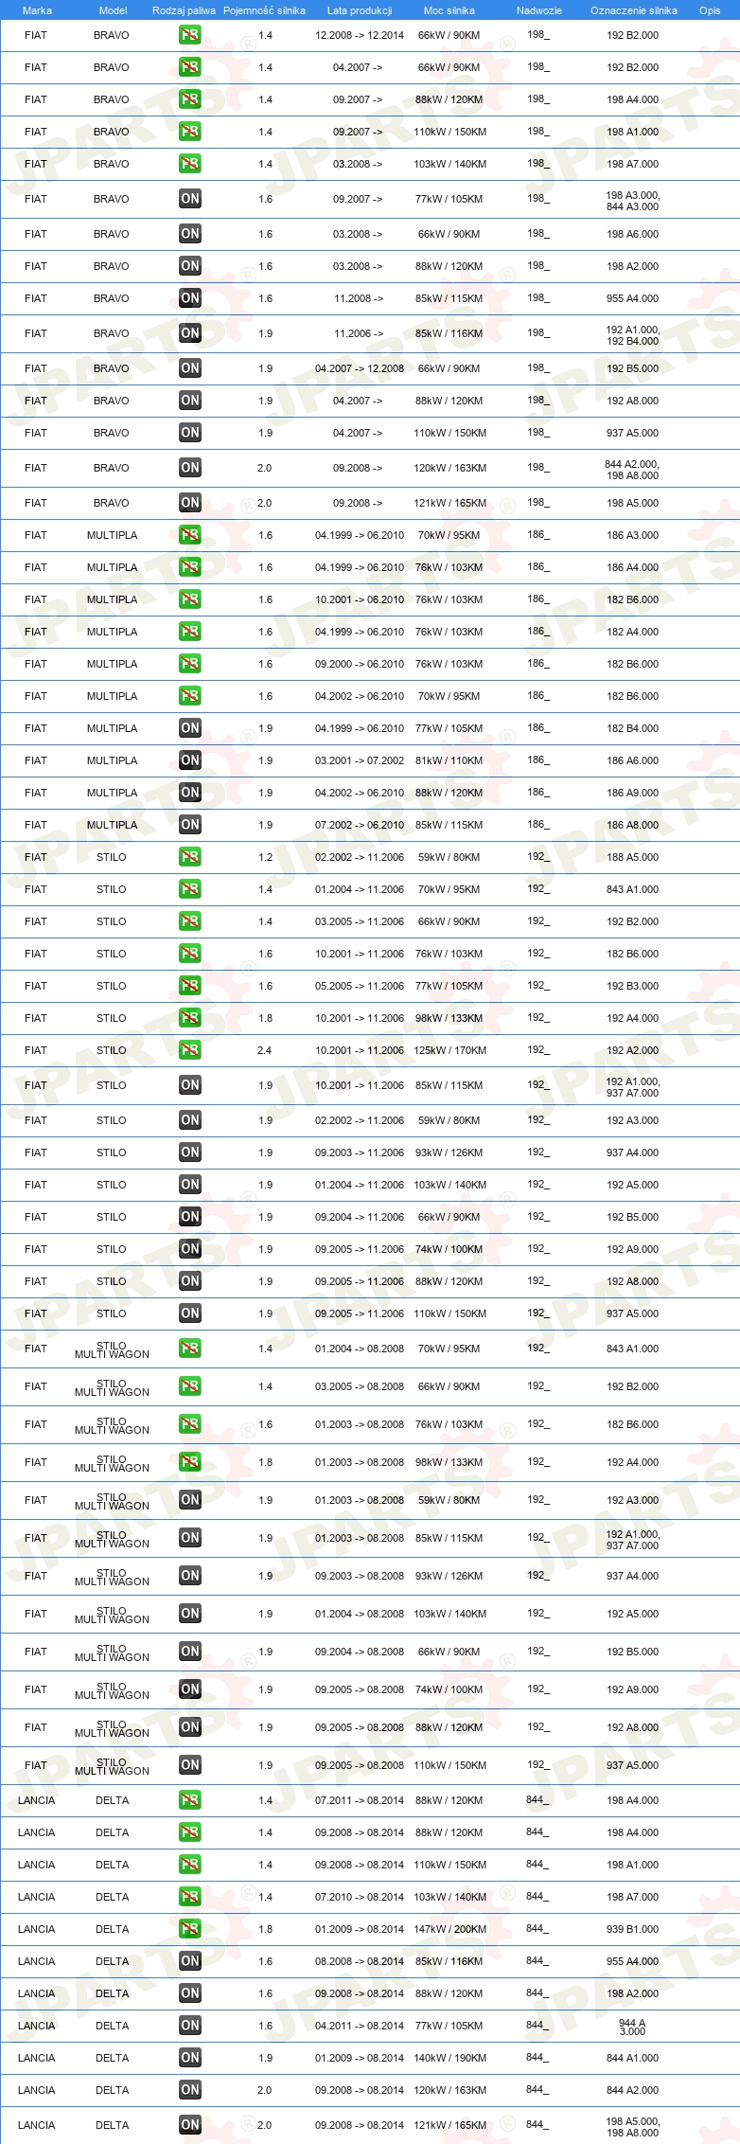Click the Marka column header

37,10
